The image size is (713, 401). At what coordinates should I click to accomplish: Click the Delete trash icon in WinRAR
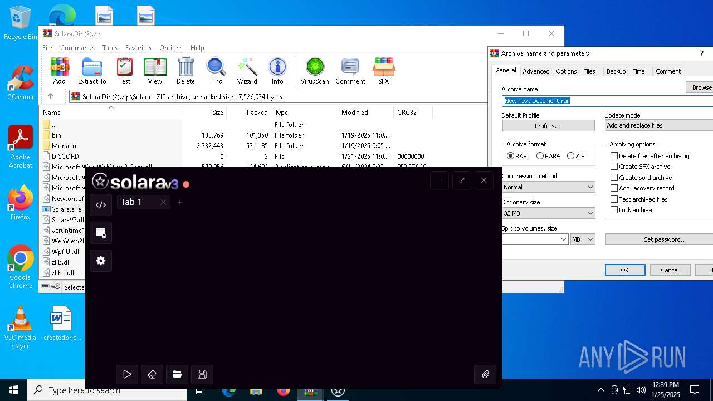(185, 71)
